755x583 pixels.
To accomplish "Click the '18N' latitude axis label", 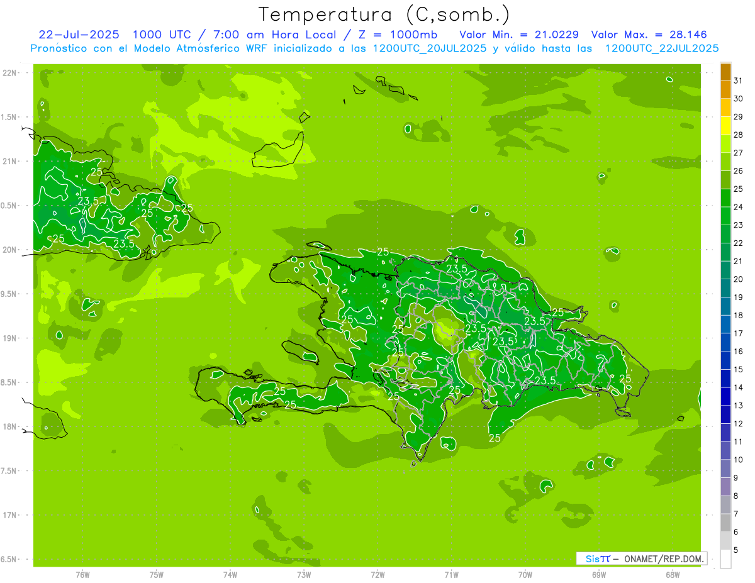I will click(11, 426).
